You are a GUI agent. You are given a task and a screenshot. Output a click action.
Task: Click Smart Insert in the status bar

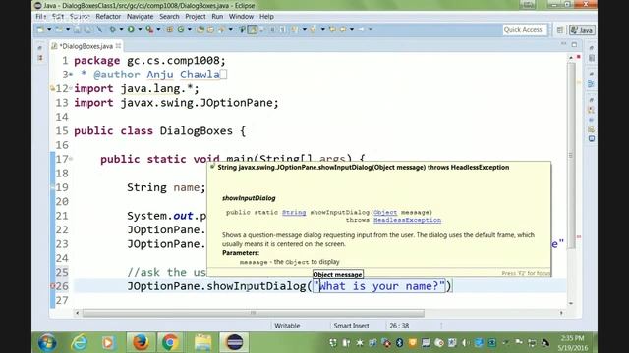click(352, 326)
